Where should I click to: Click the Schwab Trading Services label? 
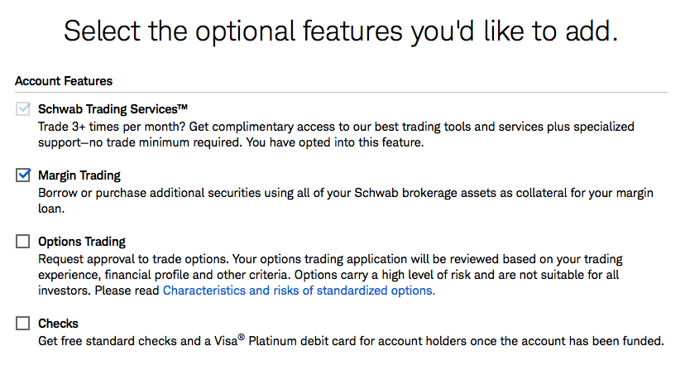[x=108, y=109]
